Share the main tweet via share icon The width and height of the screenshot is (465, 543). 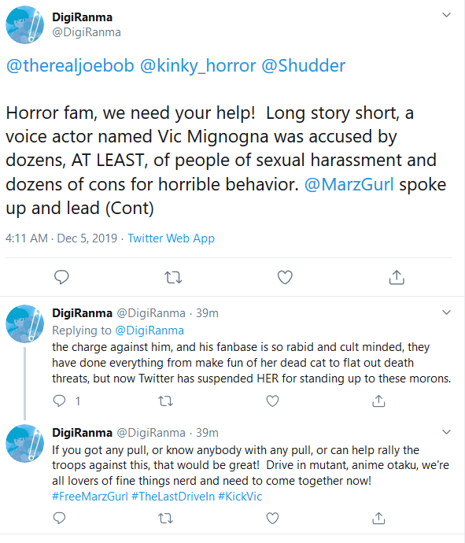pos(397,277)
